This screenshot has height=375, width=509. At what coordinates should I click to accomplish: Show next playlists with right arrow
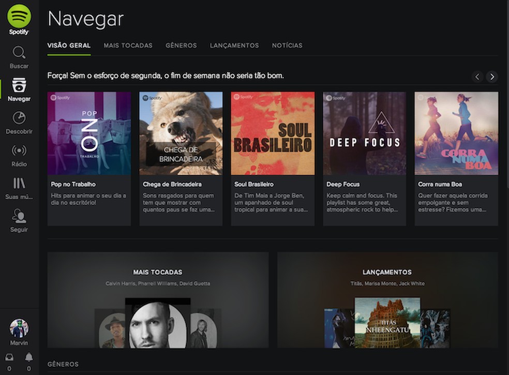pos(492,77)
